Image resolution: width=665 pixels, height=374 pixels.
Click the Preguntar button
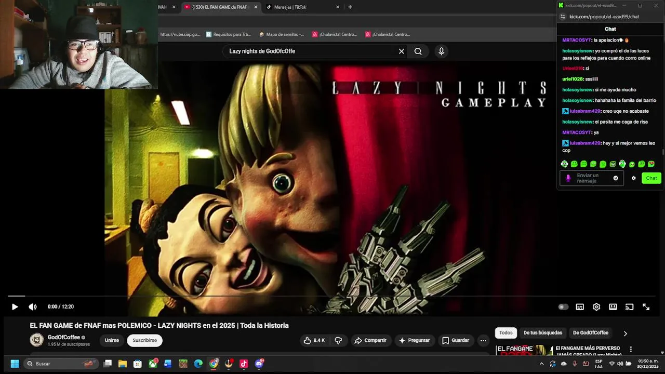point(414,341)
